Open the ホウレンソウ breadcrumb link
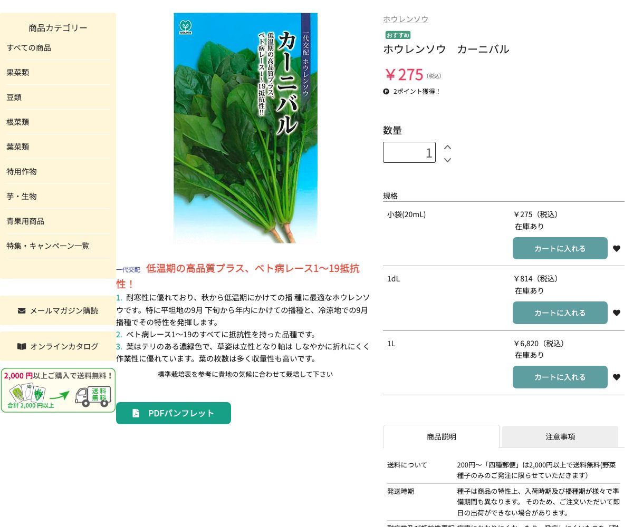The height and width of the screenshot is (527, 633). (x=405, y=19)
